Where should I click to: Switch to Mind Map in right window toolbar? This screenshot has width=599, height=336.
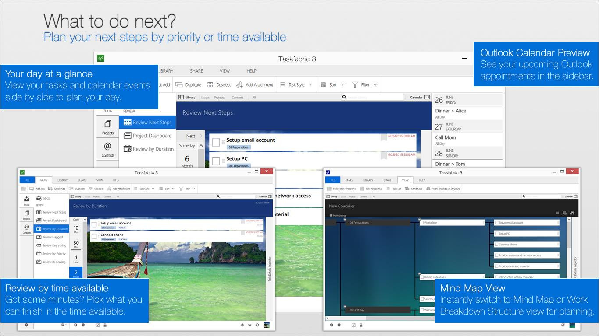pyautogui.click(x=414, y=189)
